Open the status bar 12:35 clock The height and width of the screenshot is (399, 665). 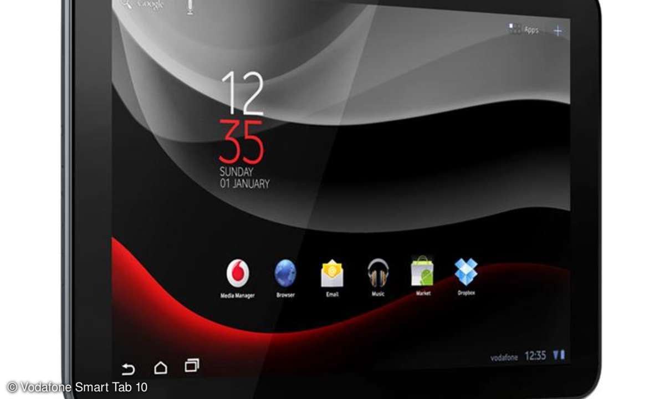[x=535, y=356]
